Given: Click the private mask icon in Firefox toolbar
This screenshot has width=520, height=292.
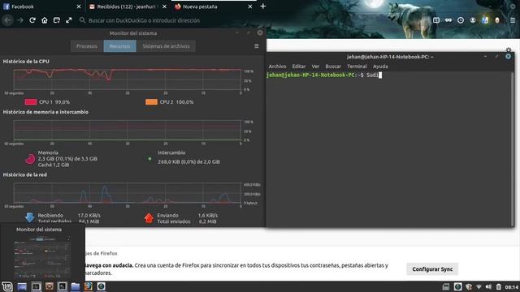Looking at the screenshot, I should pyautogui.click(x=448, y=20).
